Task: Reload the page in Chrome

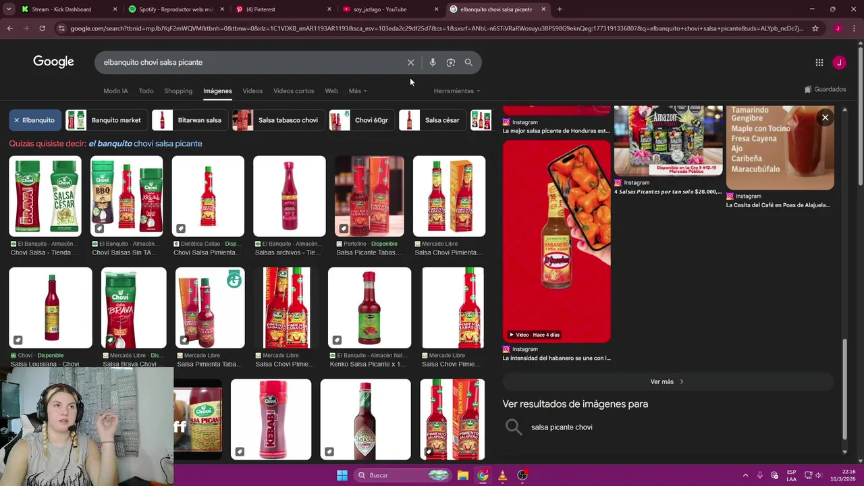Action: 42,28
